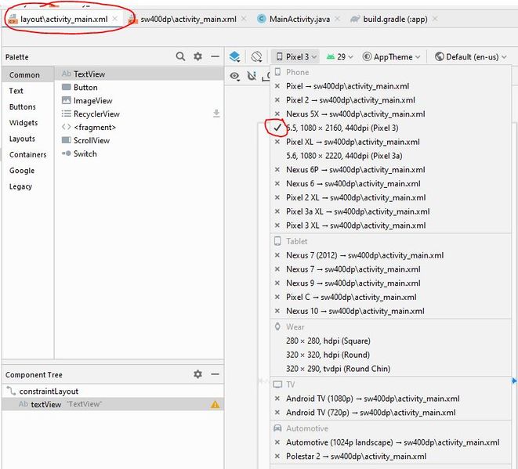The width and height of the screenshot is (518, 469).
Task: Open the Pixel 3 device dropdown
Action: point(296,57)
